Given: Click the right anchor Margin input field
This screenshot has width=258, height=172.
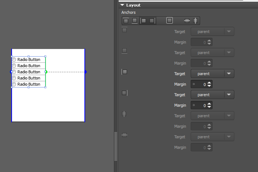Looking at the screenshot, I should coord(199,105).
